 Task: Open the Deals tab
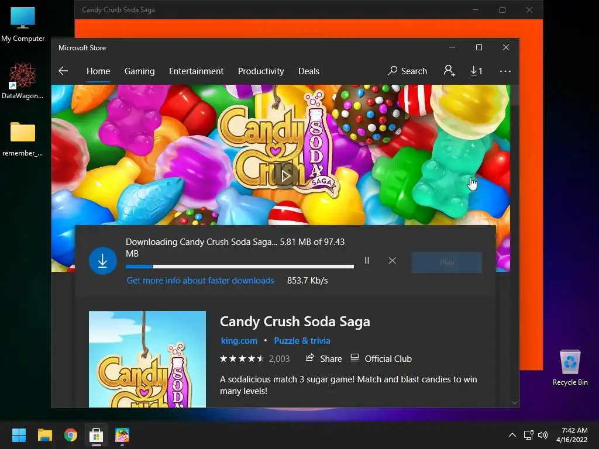(x=309, y=71)
